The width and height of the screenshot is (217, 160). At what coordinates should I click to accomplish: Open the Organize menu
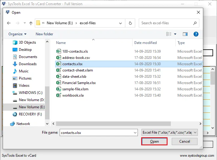pos(17,34)
